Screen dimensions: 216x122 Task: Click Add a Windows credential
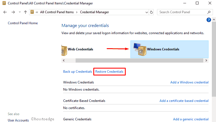coord(189,82)
